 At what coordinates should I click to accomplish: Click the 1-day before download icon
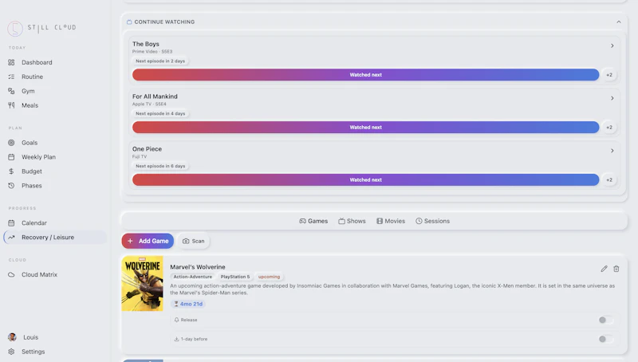click(x=176, y=339)
